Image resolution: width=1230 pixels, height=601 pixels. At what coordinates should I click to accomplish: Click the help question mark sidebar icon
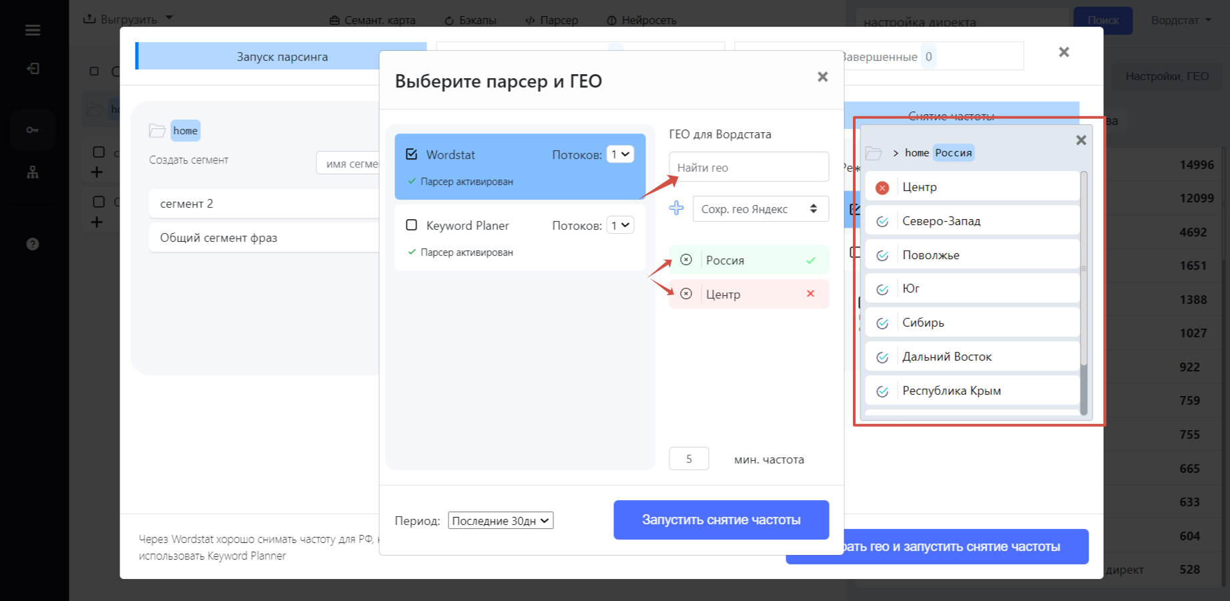click(33, 244)
